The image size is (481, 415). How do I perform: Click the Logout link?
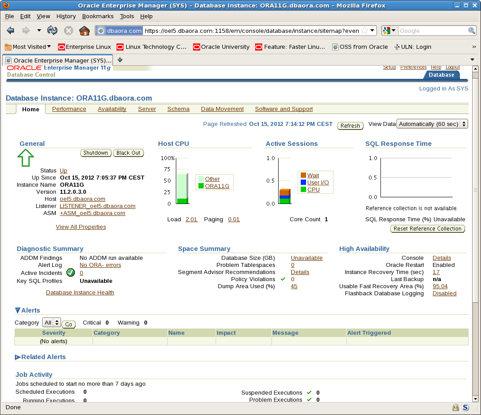point(453,67)
